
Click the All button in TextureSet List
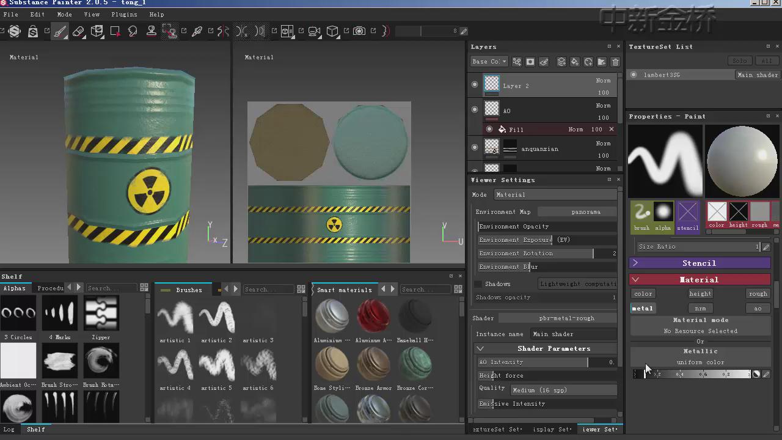[766, 61]
